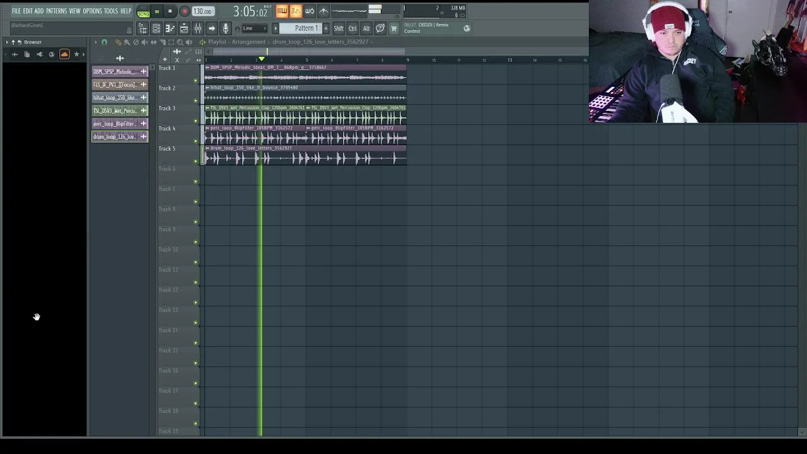
Task: Select the globe tab in Browser
Action: pyautogui.click(x=52, y=54)
